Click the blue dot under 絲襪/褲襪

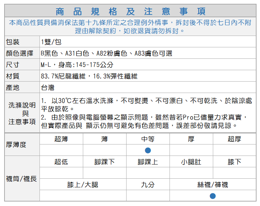[213, 196]
